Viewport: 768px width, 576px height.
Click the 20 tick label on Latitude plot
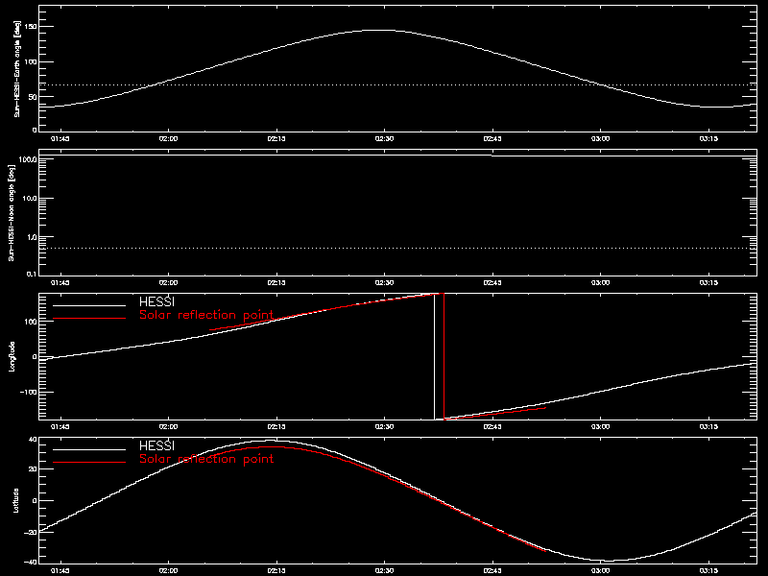(x=33, y=469)
